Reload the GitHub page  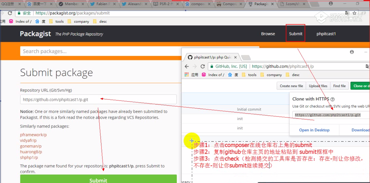tap(203, 67)
